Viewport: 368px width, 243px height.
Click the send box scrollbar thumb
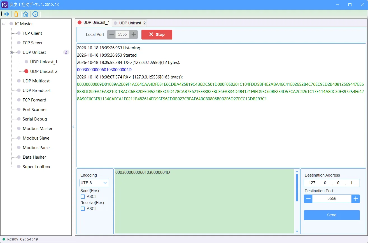297,188
